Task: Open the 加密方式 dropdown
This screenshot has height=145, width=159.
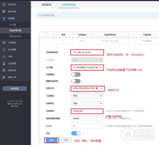Action: pos(87,88)
